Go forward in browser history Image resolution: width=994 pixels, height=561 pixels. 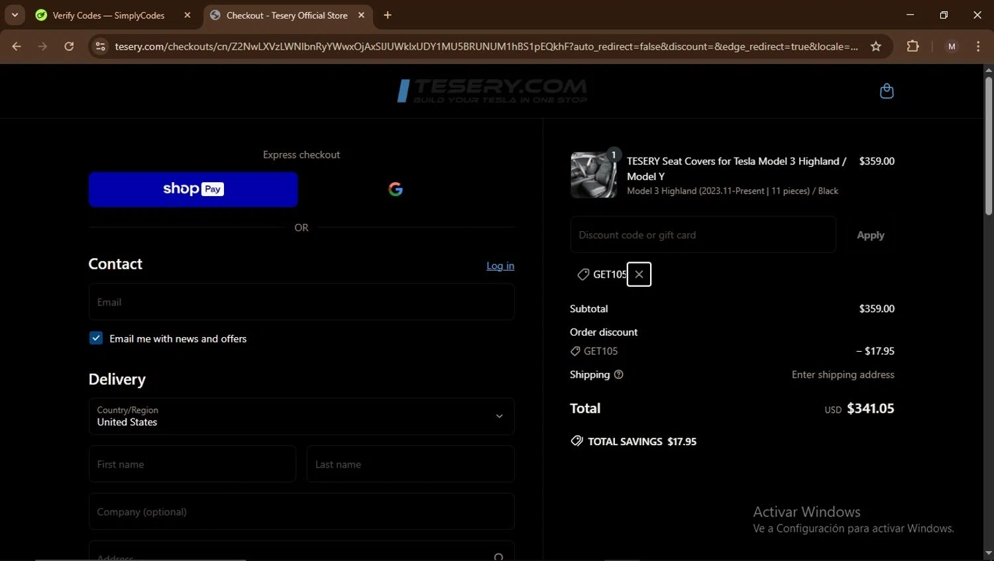coord(42,46)
